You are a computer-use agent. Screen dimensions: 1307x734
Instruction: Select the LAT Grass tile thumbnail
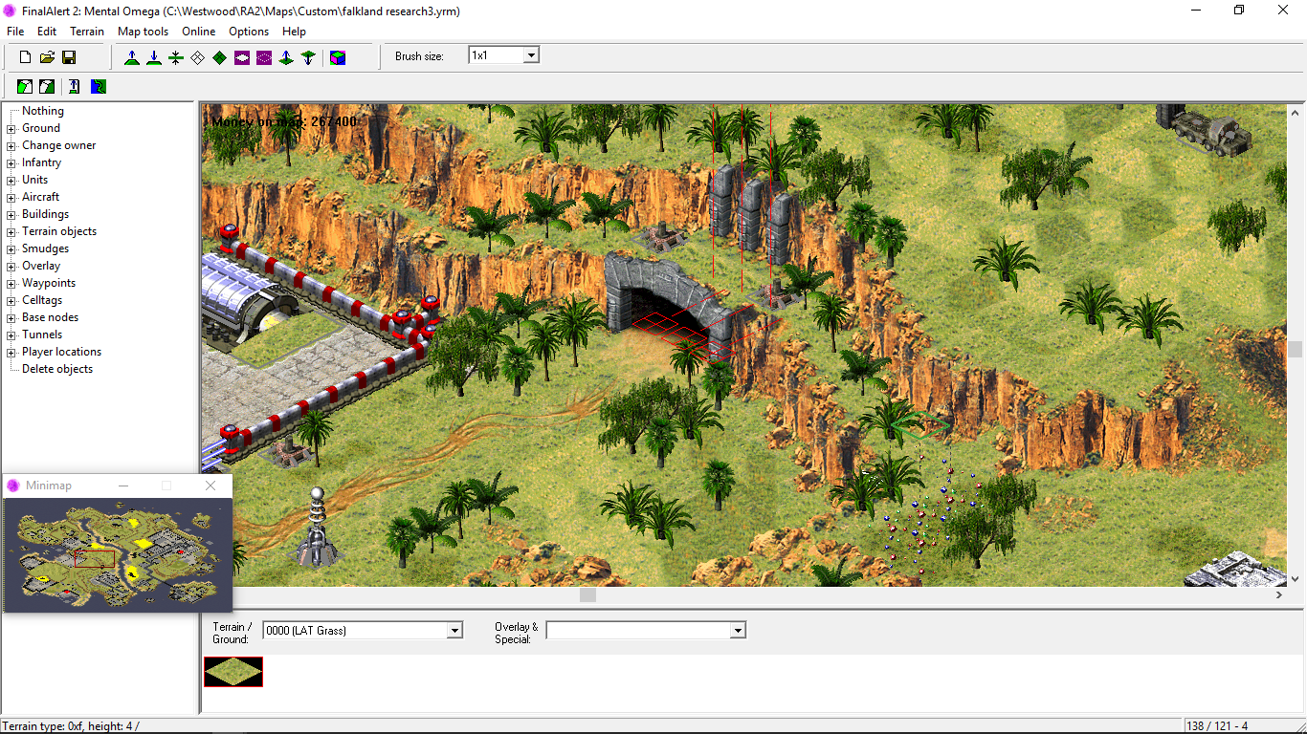[233, 672]
